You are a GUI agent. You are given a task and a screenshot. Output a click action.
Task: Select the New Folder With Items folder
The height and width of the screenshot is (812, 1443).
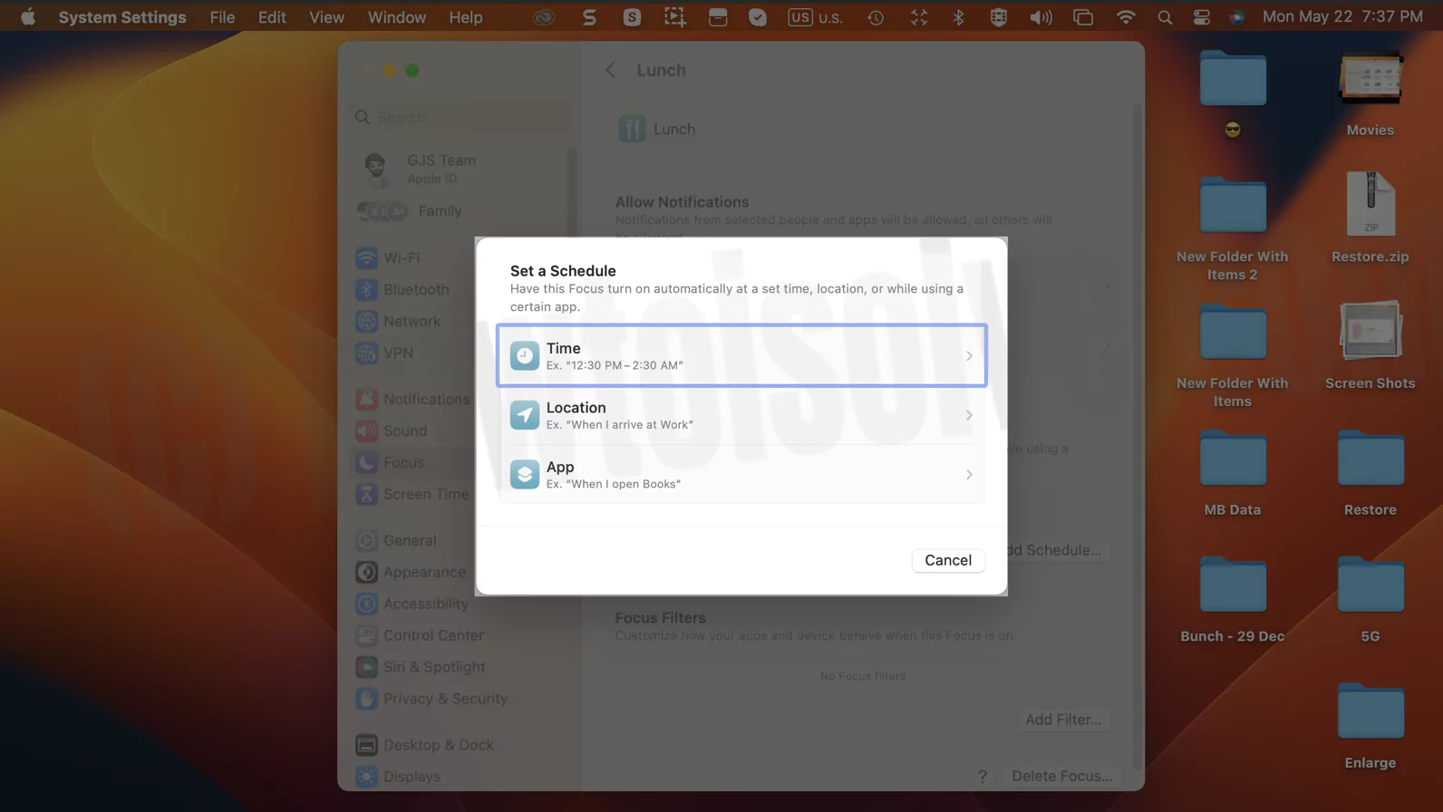coord(1233,355)
